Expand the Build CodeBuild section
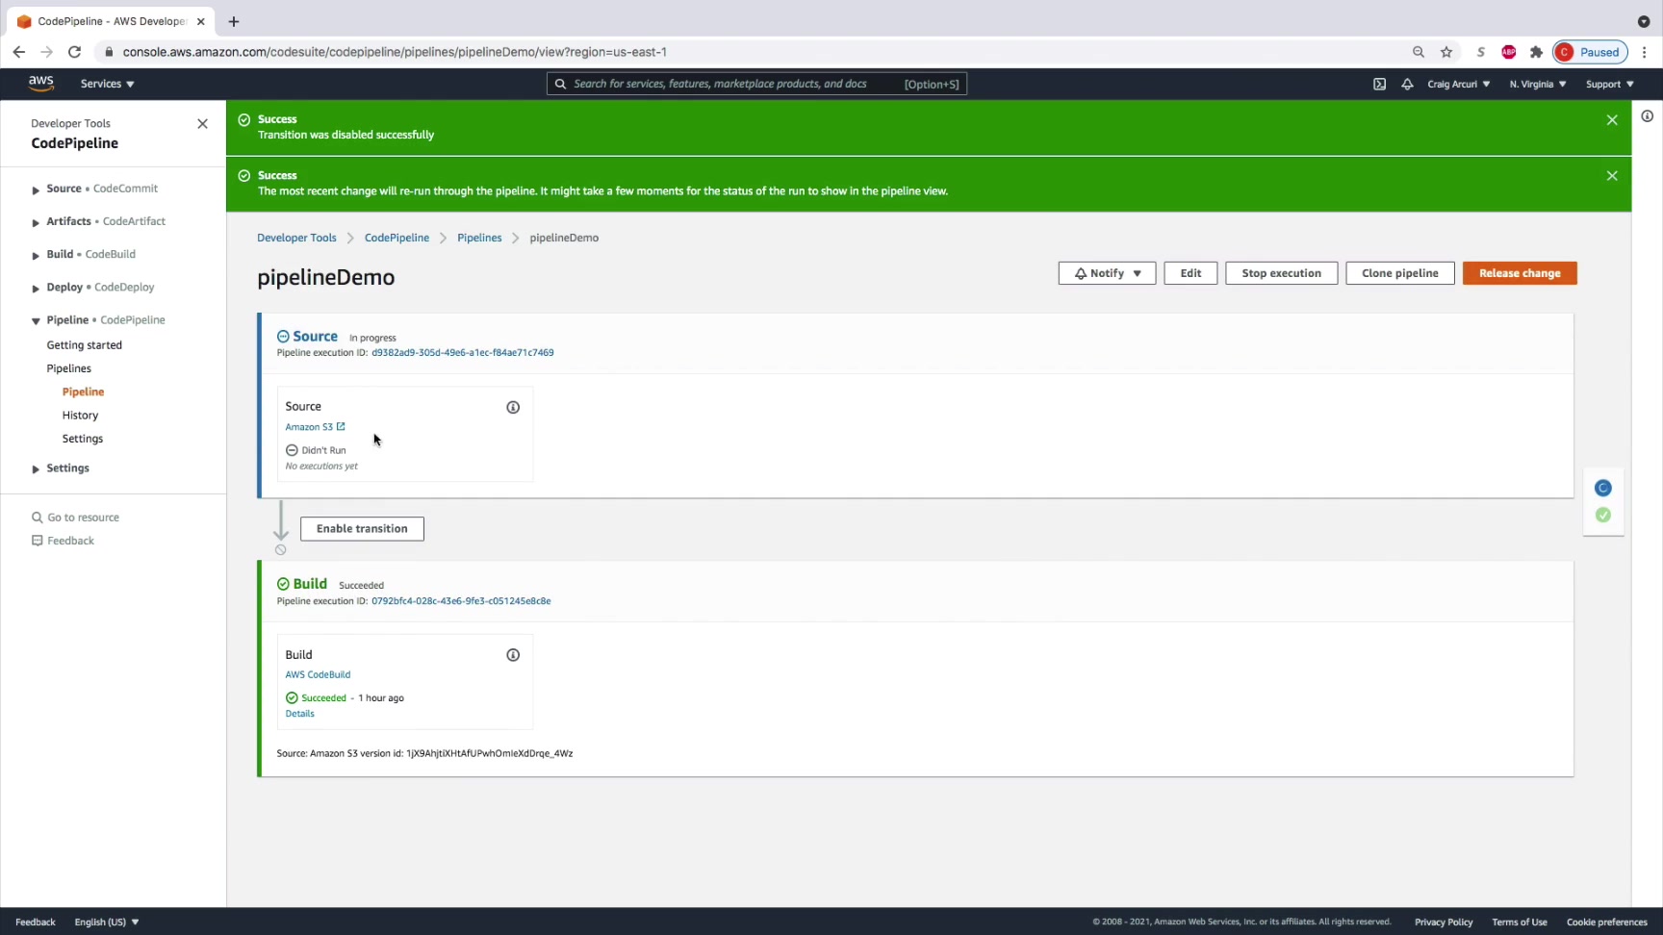The width and height of the screenshot is (1663, 935). point(36,255)
